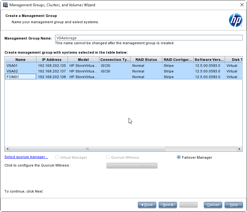Click the Model cell in VSA02 row

(x=84, y=71)
